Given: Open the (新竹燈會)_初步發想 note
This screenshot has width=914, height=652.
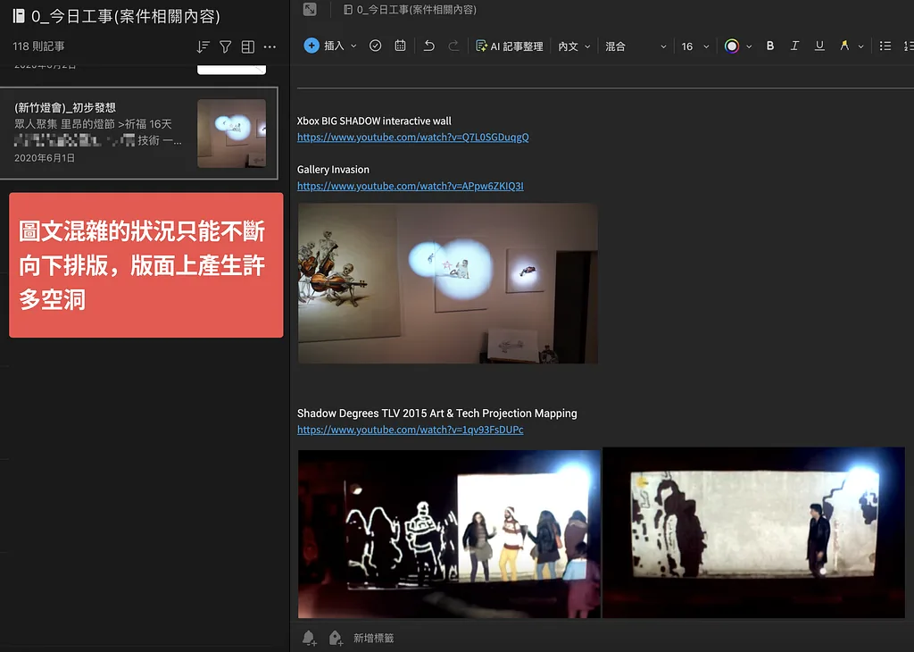Looking at the screenshot, I should click(138, 133).
